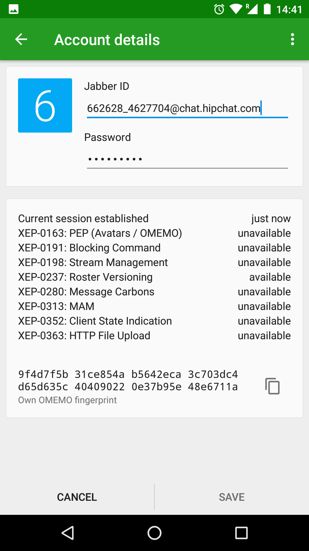Tap the Account details title

107,40
